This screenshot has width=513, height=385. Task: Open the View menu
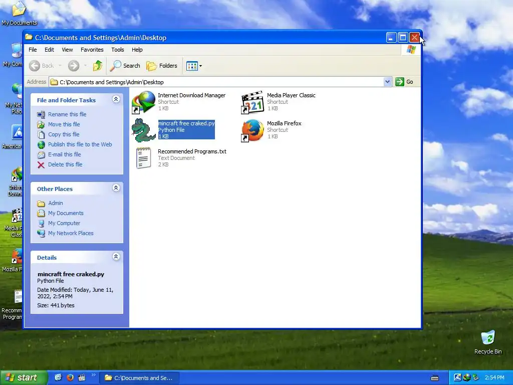[68, 50]
